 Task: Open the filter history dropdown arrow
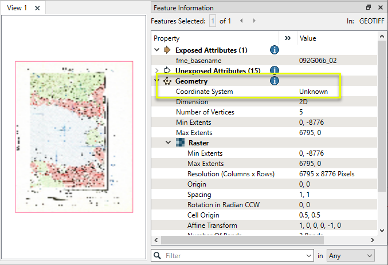(308, 255)
